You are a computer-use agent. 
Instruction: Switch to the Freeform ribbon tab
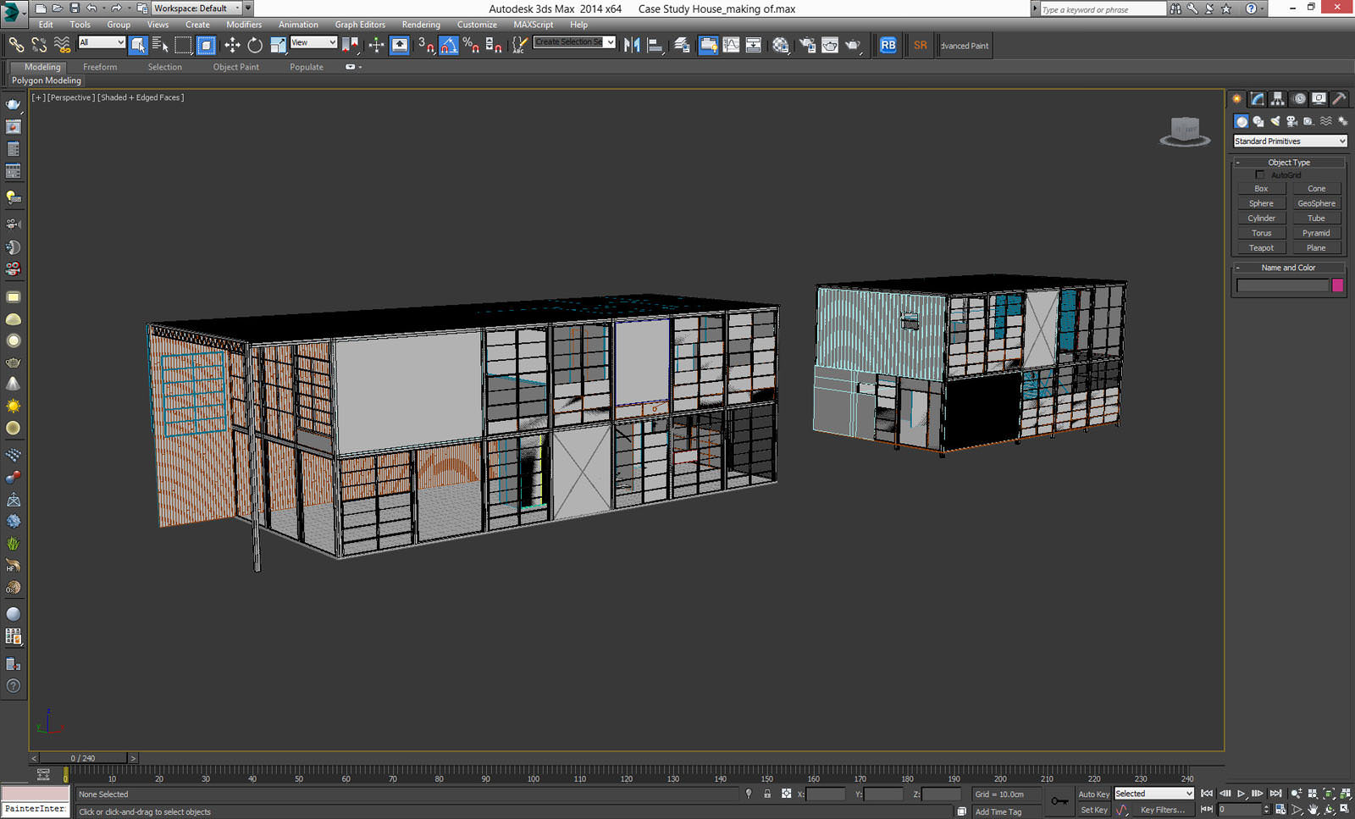(100, 67)
